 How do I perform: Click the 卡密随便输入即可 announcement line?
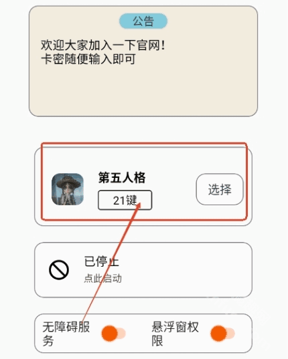(x=88, y=59)
